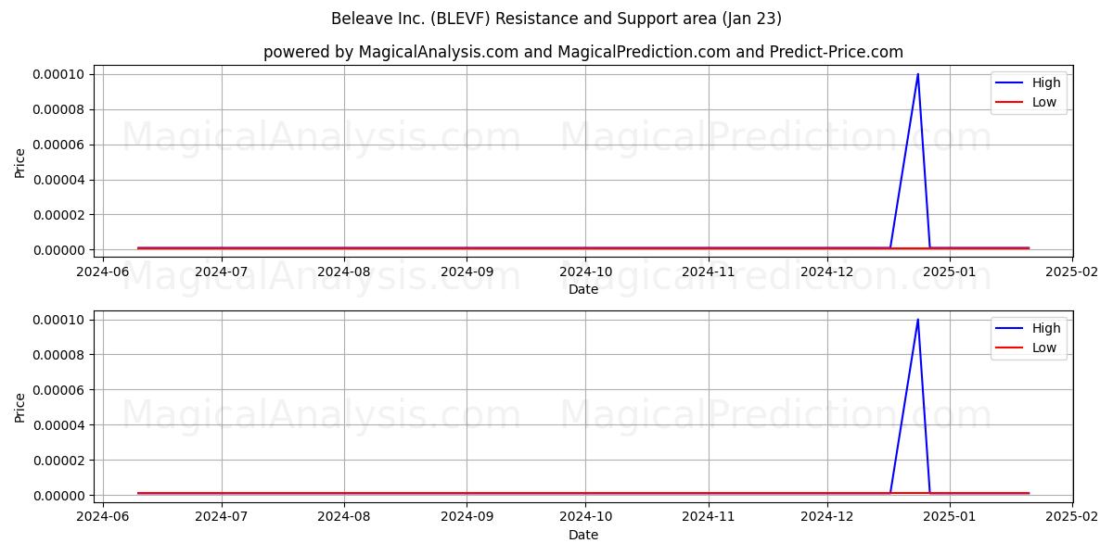Viewport: 1113px width, 556px height.
Task: Select the 'Low' legend entry in the lower chart
Action: tap(1028, 347)
